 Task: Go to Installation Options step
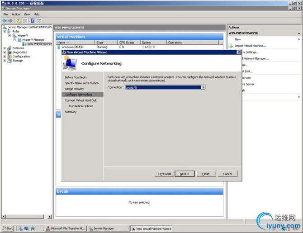tap(81, 106)
